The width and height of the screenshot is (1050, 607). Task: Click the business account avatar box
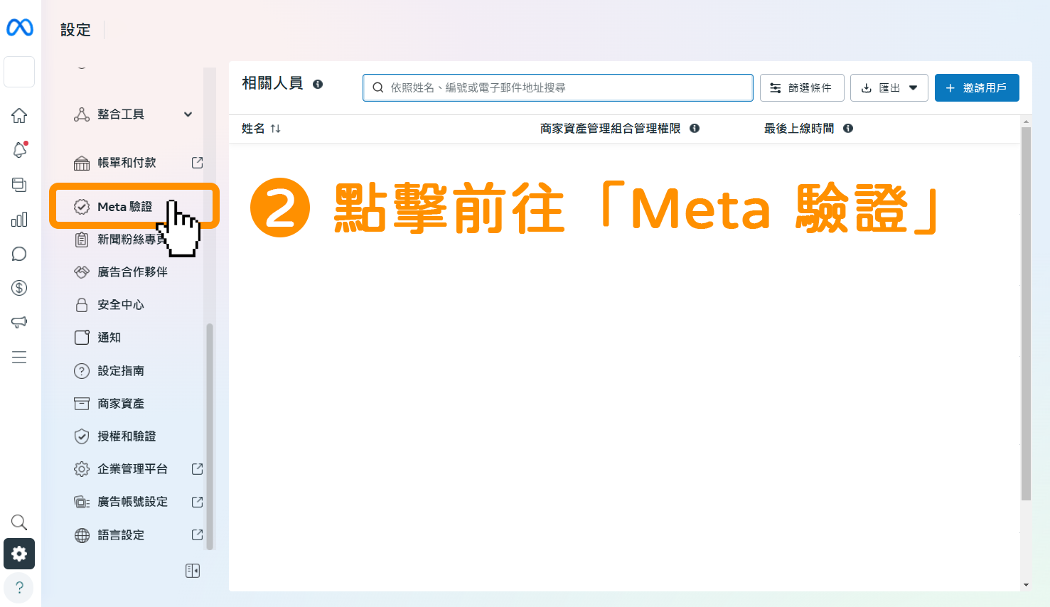[x=19, y=72]
